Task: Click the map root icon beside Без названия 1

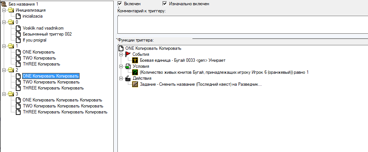Action: click(4, 4)
